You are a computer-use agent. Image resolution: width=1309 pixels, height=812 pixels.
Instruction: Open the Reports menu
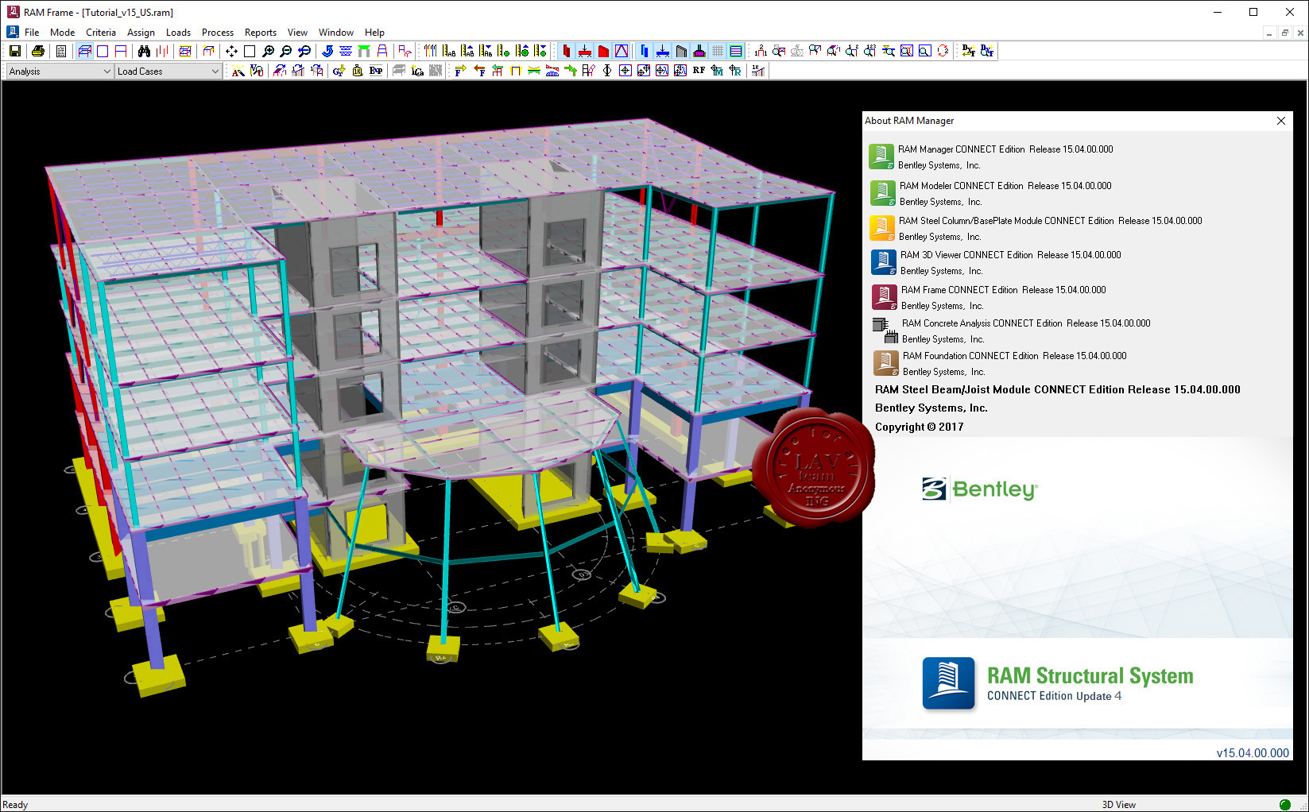click(261, 33)
